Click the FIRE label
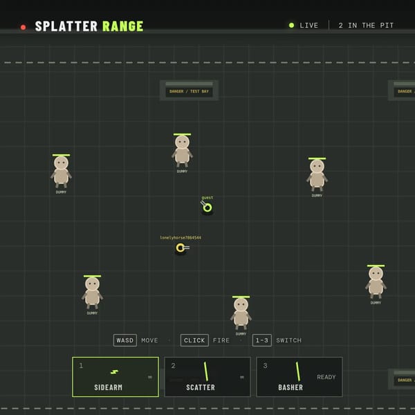415x415 pixels. 221,340
